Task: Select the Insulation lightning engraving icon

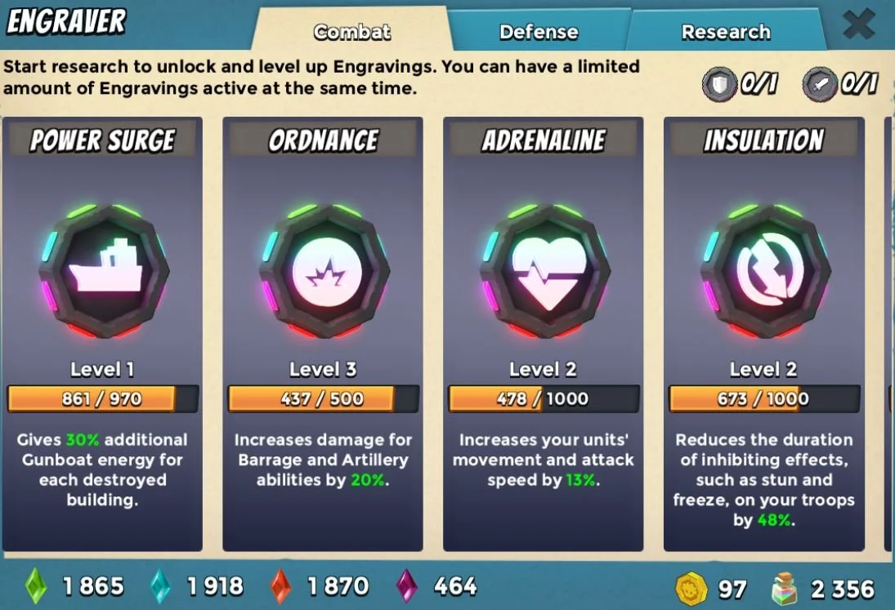Action: (x=765, y=271)
